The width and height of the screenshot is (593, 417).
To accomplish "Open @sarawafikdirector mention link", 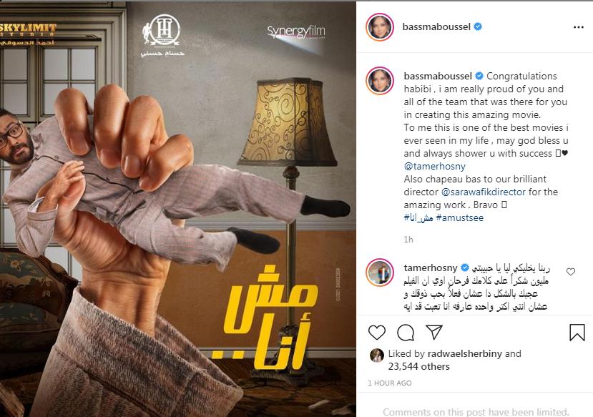I will (484, 192).
